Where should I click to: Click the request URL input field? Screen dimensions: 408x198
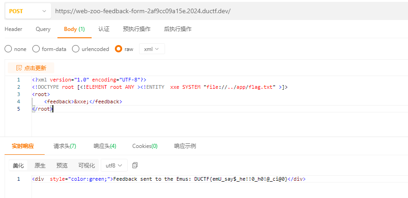click(230, 11)
